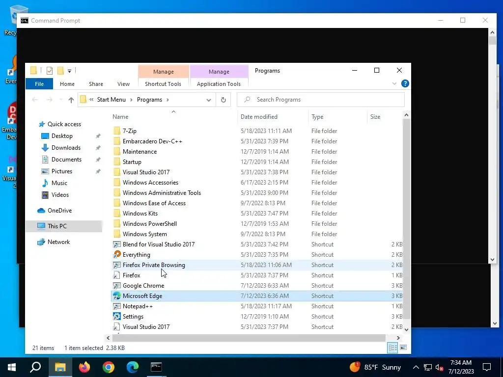Select the Embarcadero Dev-C++ folder icon

click(x=117, y=141)
